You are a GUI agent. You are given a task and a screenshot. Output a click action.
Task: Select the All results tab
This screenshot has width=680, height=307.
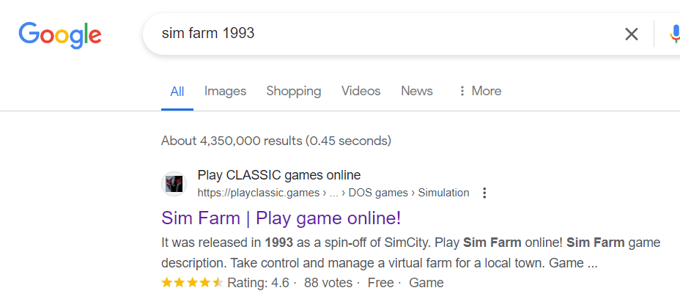pyautogui.click(x=177, y=92)
